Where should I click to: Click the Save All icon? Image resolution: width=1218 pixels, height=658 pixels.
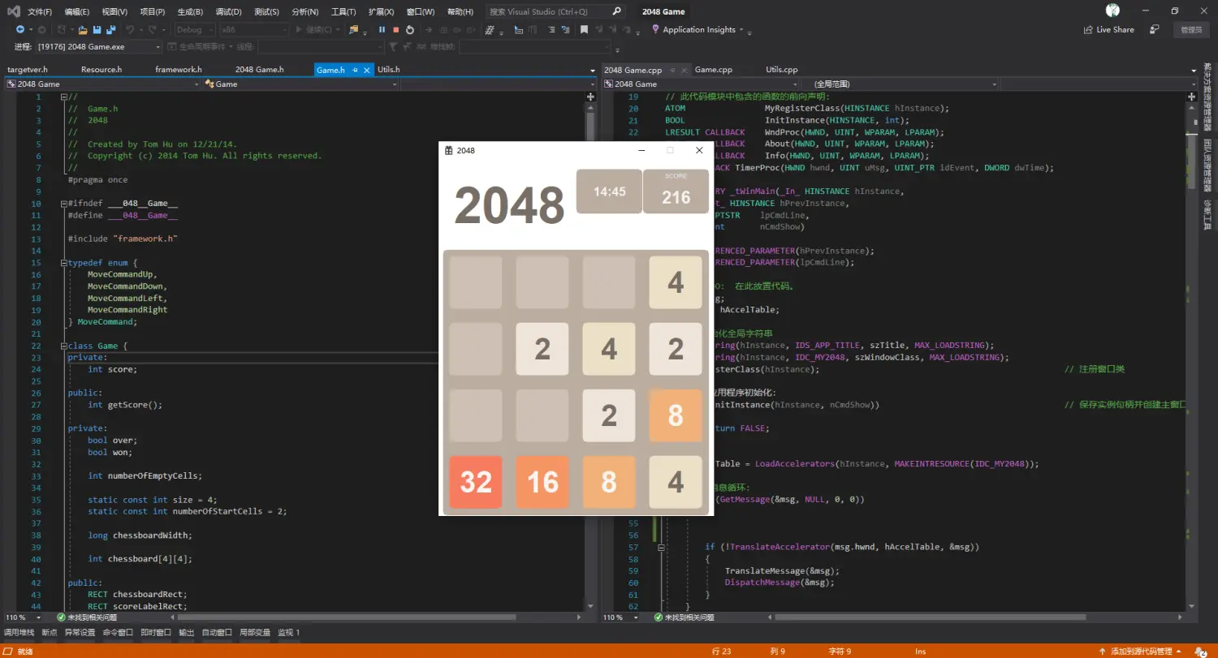point(111,30)
